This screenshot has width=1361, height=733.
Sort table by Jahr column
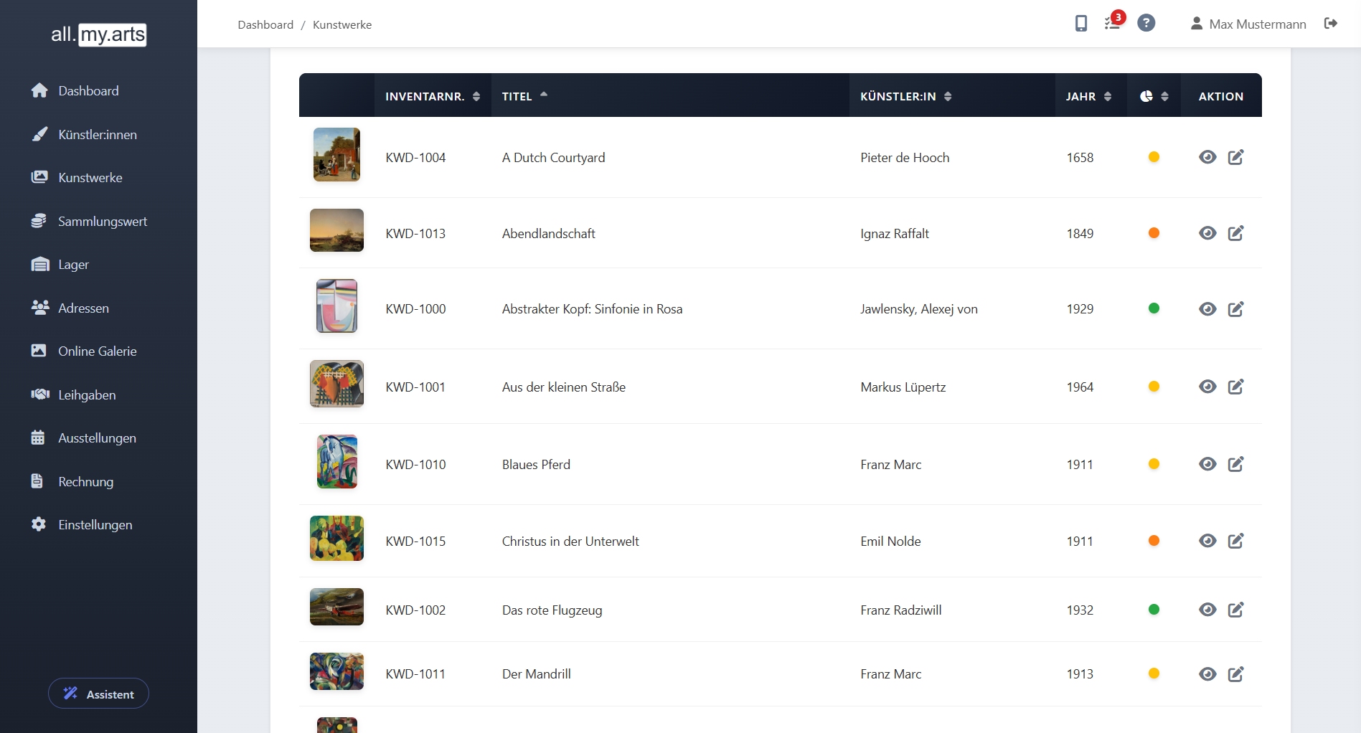pos(1091,96)
